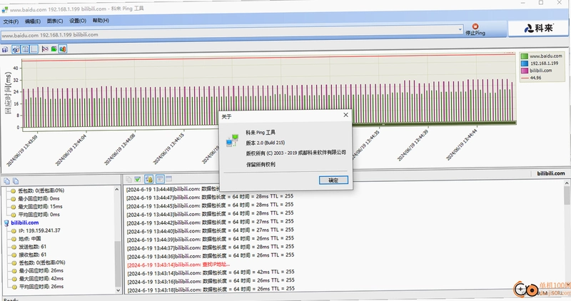Click the log pane scrollbar up arrow
Viewport: 571px width, 301px height.
pyautogui.click(x=567, y=184)
